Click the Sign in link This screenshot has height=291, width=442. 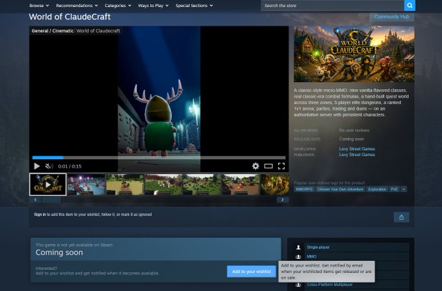(40, 214)
